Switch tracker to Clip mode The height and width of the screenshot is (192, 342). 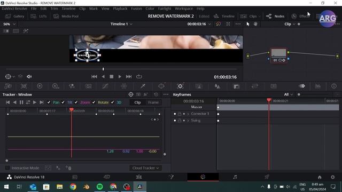(137, 102)
